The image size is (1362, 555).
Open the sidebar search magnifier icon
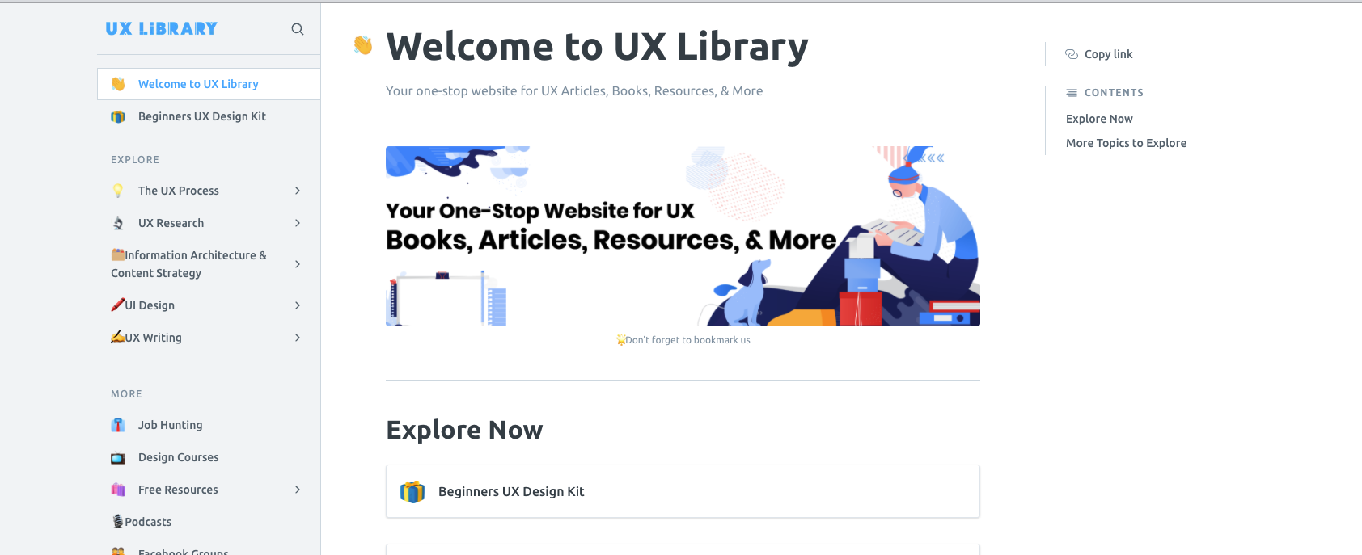[298, 29]
